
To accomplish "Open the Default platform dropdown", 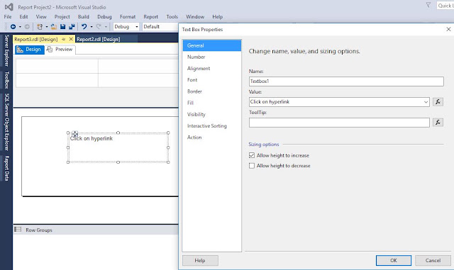I will 160,27.
